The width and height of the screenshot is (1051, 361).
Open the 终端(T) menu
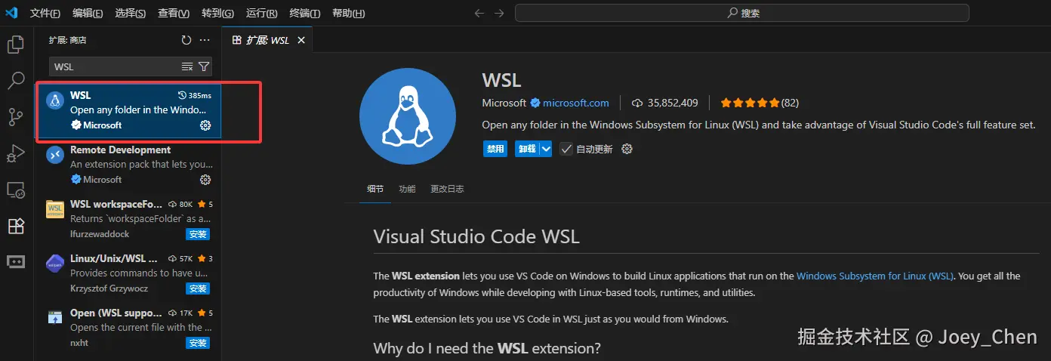[305, 14]
